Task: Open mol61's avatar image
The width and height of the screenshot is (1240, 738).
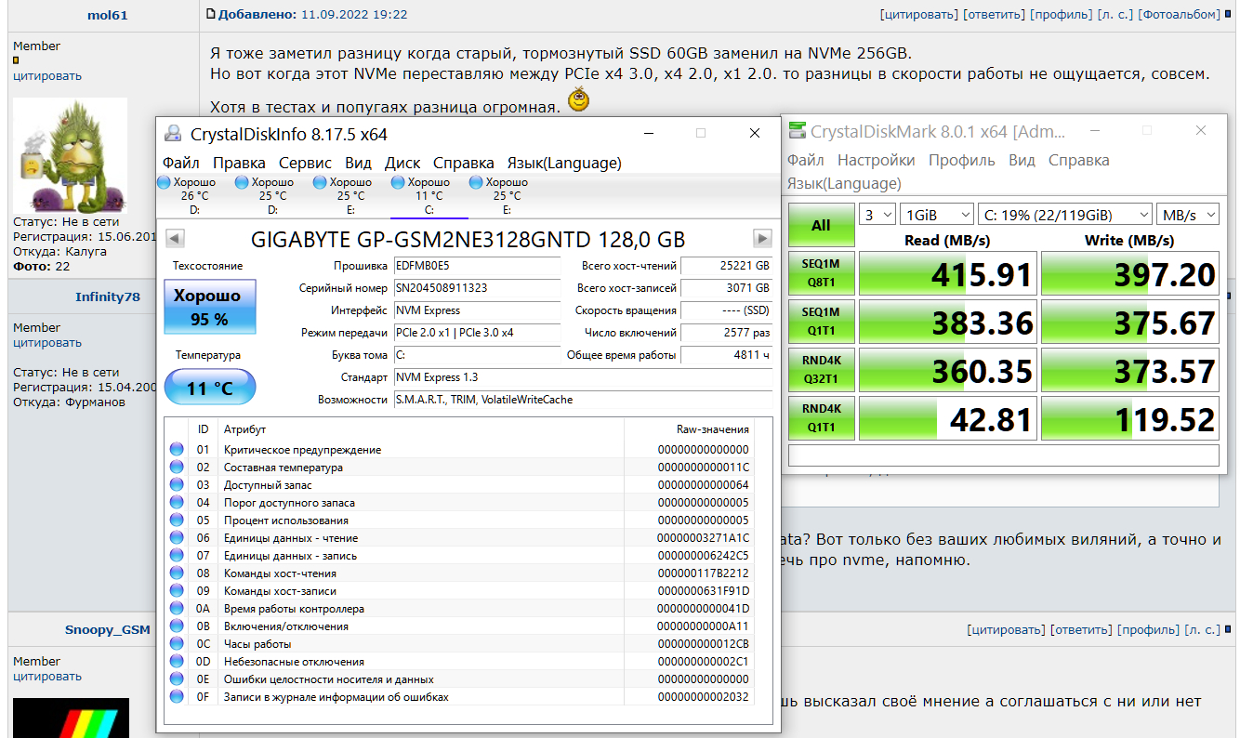Action: click(x=70, y=155)
